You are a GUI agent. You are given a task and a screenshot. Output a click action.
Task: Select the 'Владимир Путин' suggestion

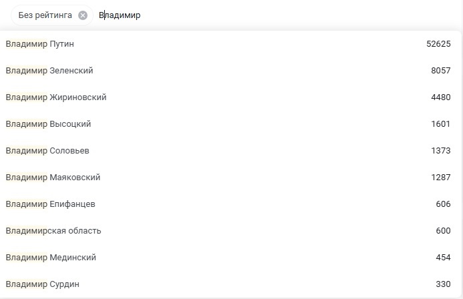[x=231, y=44]
